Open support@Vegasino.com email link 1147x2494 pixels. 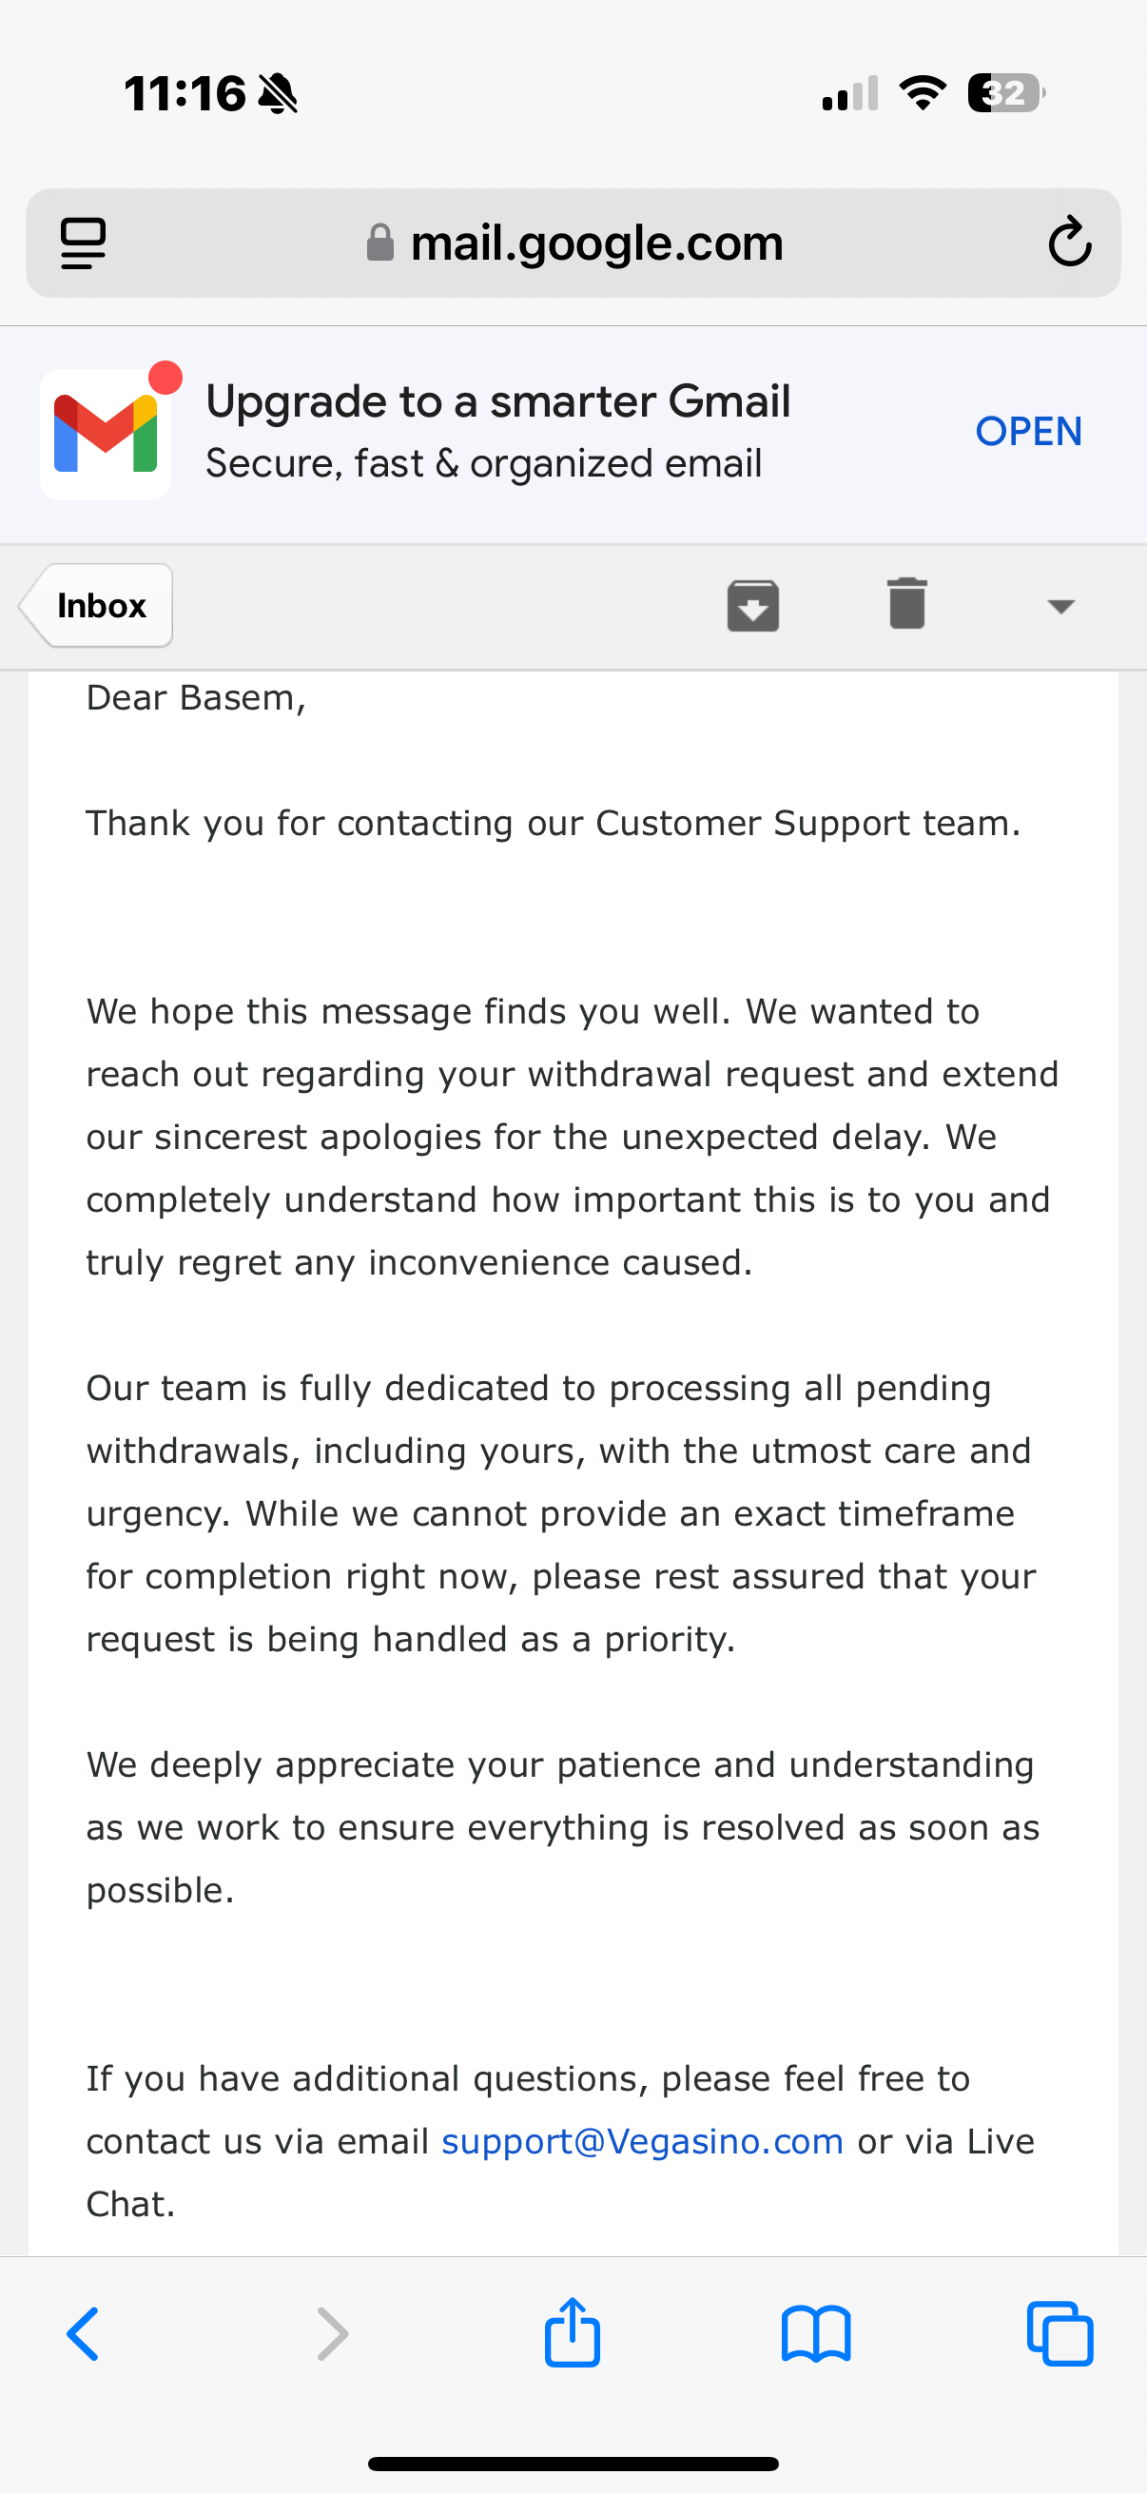coord(642,2142)
